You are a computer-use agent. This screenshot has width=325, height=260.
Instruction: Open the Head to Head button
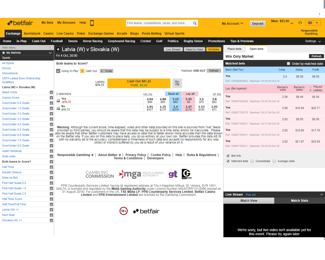pyautogui.click(x=195, y=49)
